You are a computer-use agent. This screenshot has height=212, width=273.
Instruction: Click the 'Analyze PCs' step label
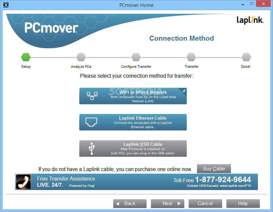81,67
